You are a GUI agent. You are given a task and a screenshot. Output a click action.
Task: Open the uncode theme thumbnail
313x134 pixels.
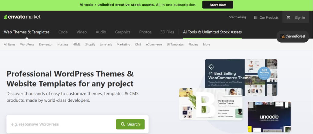269,117
